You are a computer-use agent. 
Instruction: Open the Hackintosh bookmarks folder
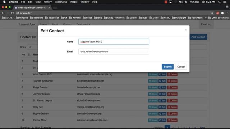pos(195,18)
